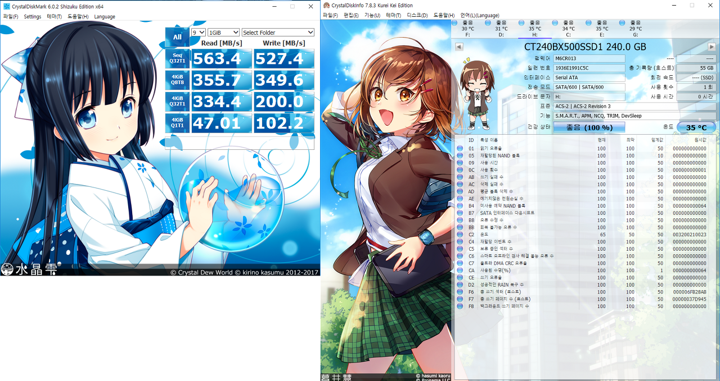Click the total host writes field 55 GB
720x381 pixels.
[696, 68]
